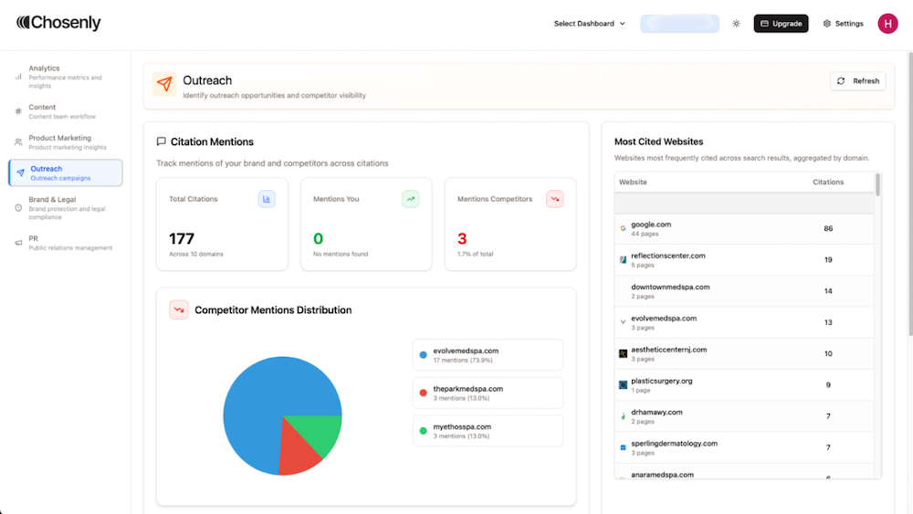Click the H user avatar

pos(887,24)
